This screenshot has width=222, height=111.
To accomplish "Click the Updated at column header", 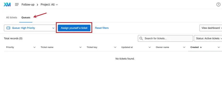I will [127, 47].
